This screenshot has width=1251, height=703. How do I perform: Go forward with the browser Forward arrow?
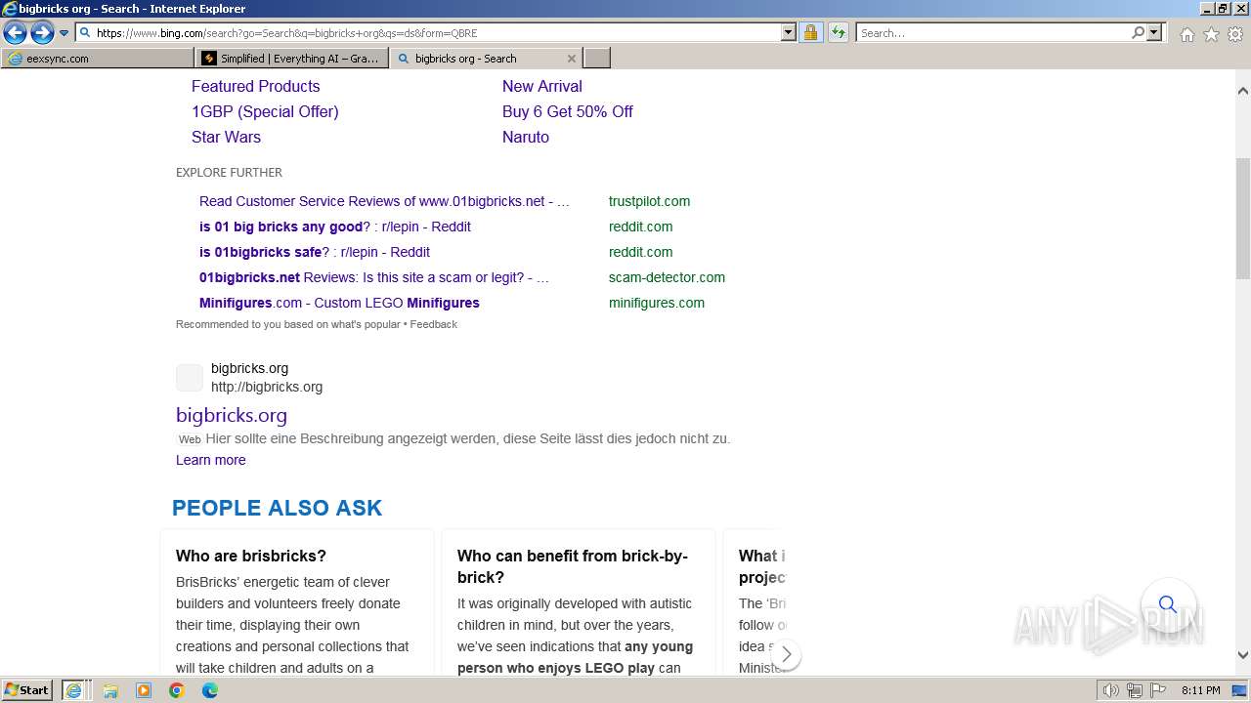42,33
